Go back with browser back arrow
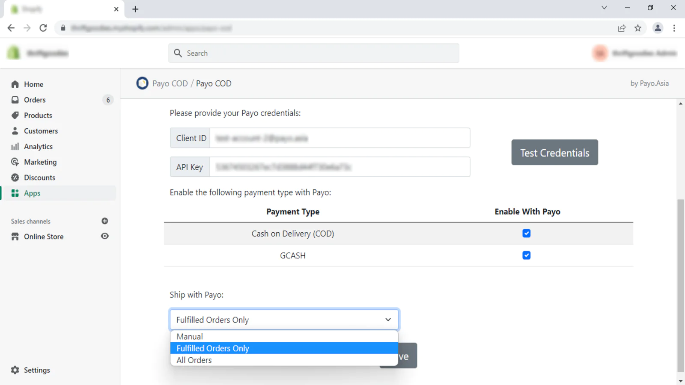This screenshot has width=685, height=385. [x=11, y=28]
